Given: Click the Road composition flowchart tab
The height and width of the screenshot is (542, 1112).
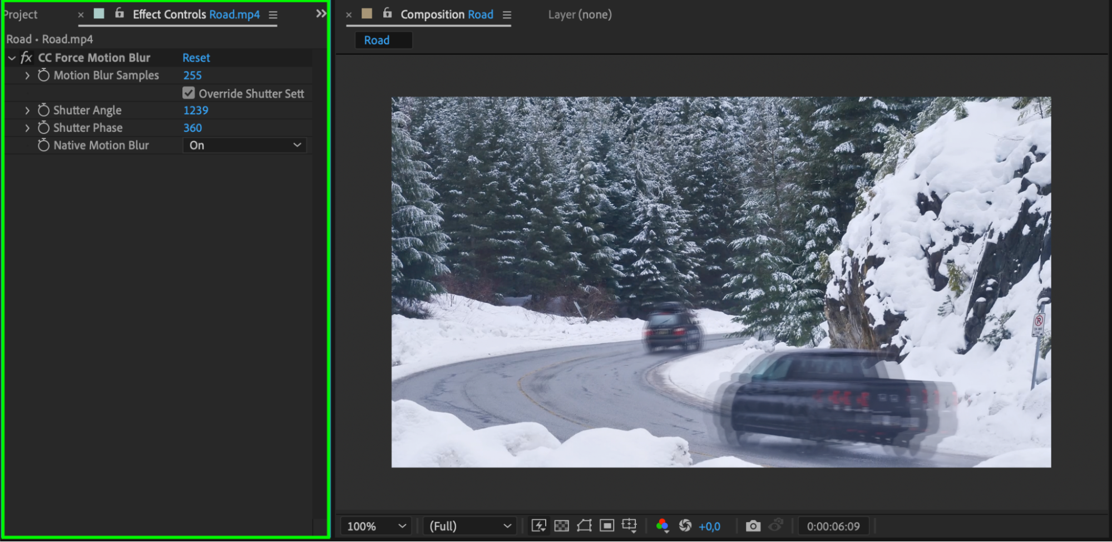Looking at the screenshot, I should [x=383, y=40].
